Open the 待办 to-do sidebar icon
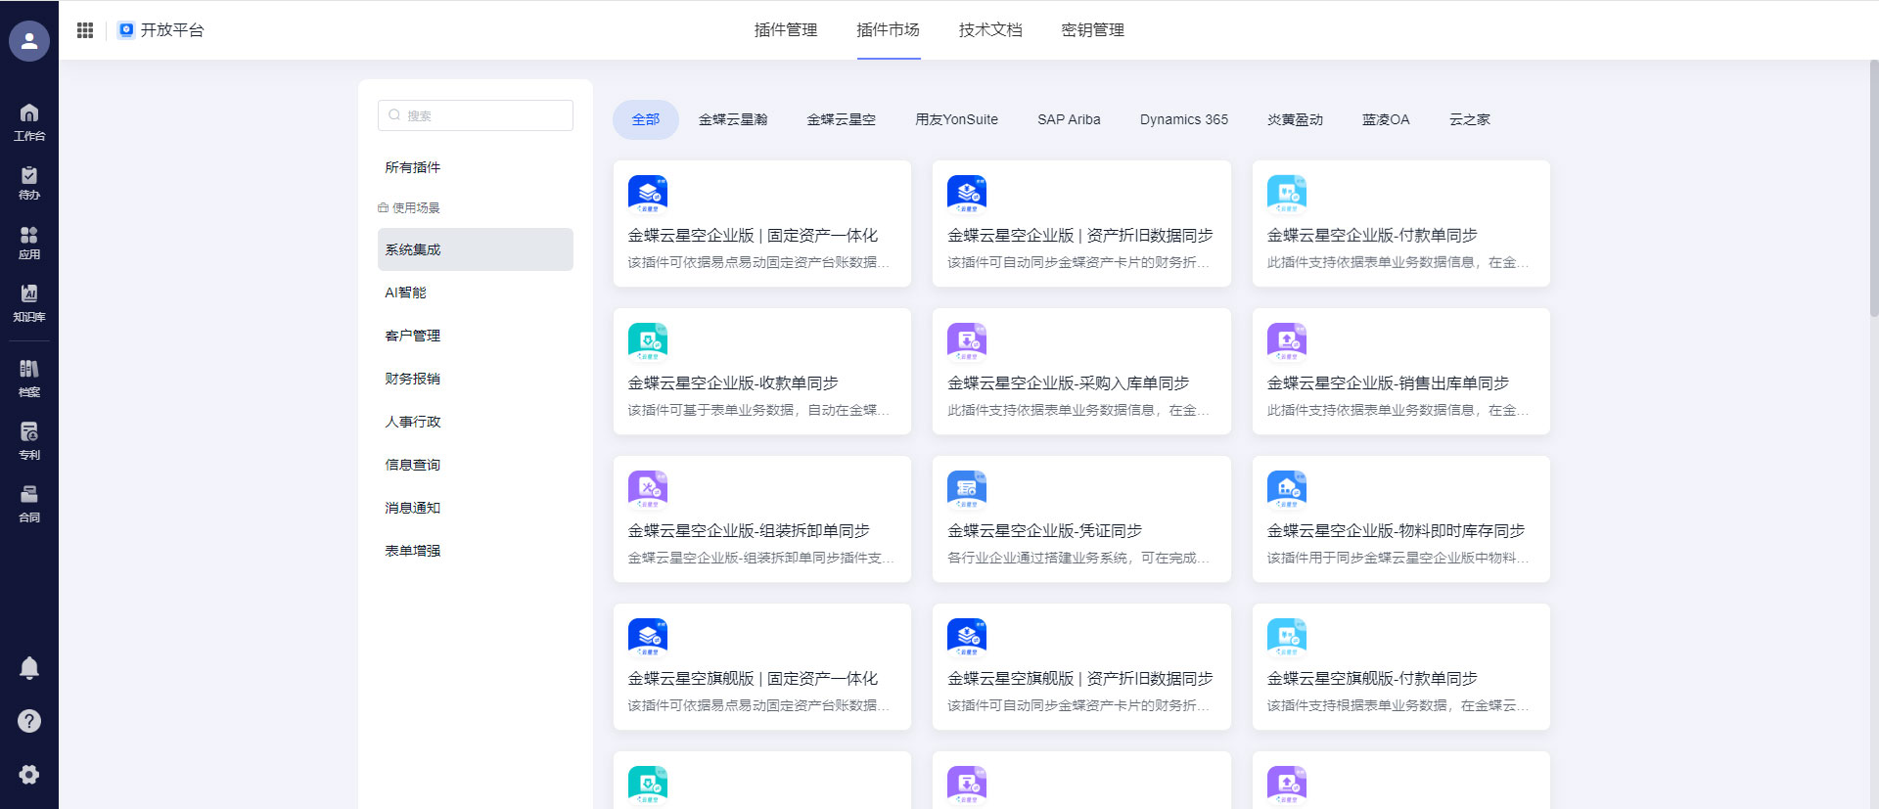The height and width of the screenshot is (809, 1879). click(29, 182)
